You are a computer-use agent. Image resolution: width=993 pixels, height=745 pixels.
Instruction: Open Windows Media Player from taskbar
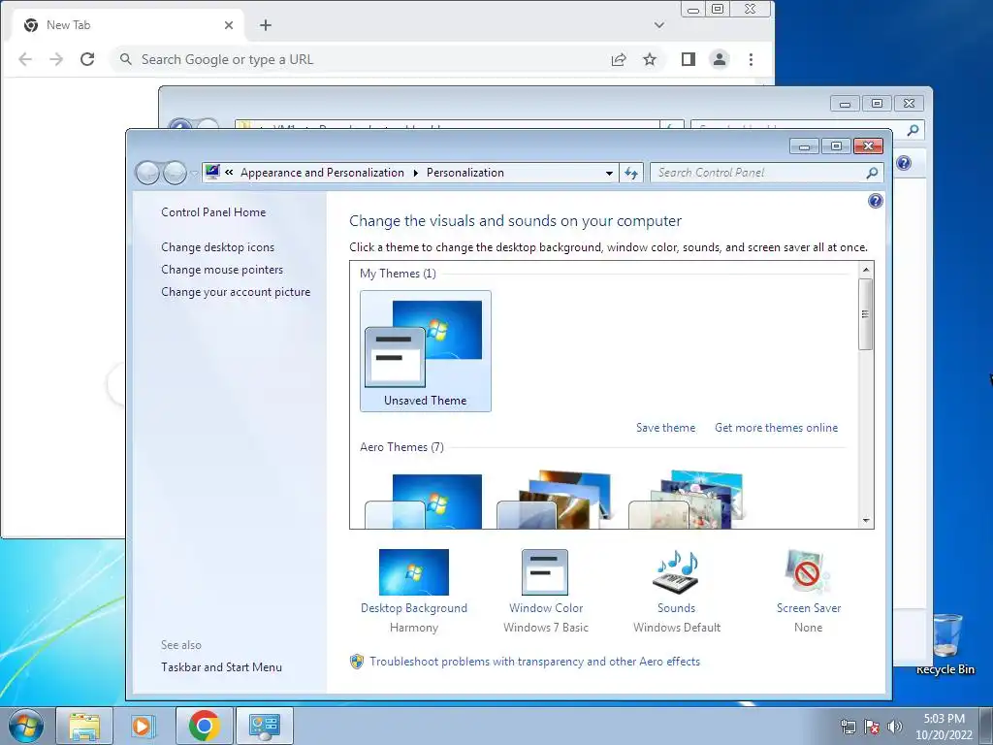tap(144, 726)
